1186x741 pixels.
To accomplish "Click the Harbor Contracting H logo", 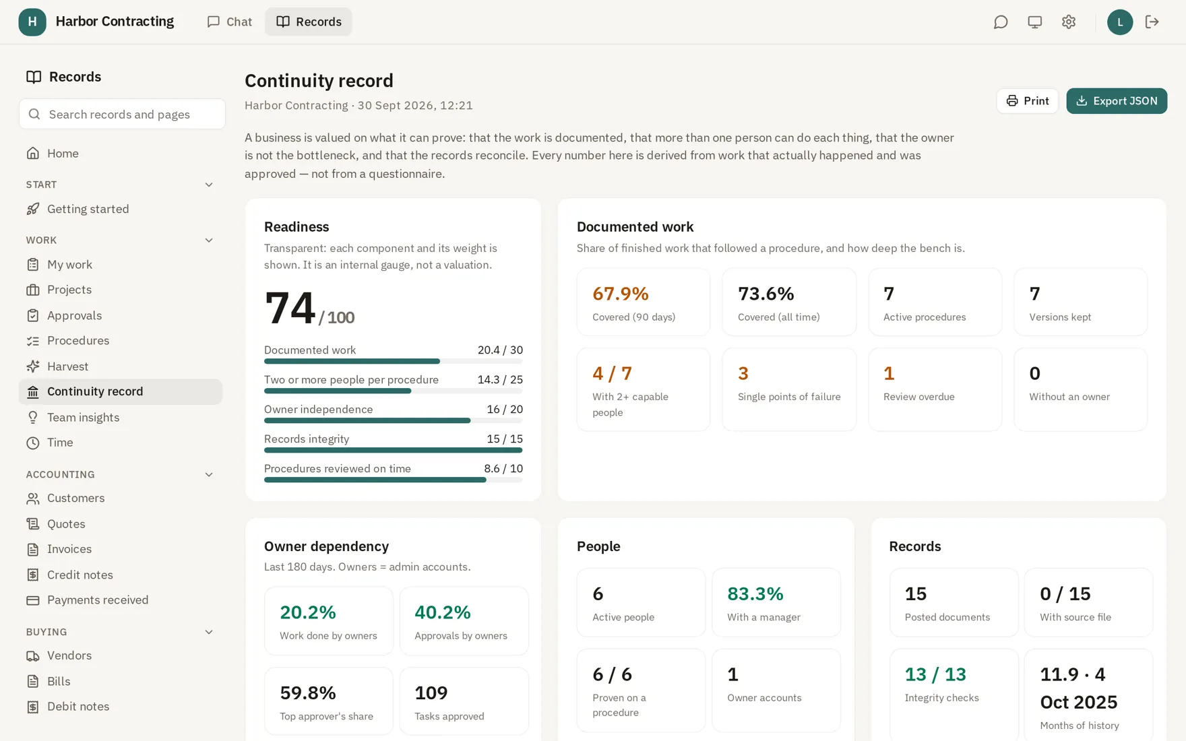I will coord(32,22).
